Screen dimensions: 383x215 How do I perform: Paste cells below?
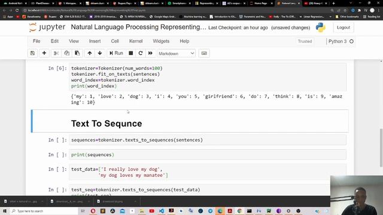point(77,53)
